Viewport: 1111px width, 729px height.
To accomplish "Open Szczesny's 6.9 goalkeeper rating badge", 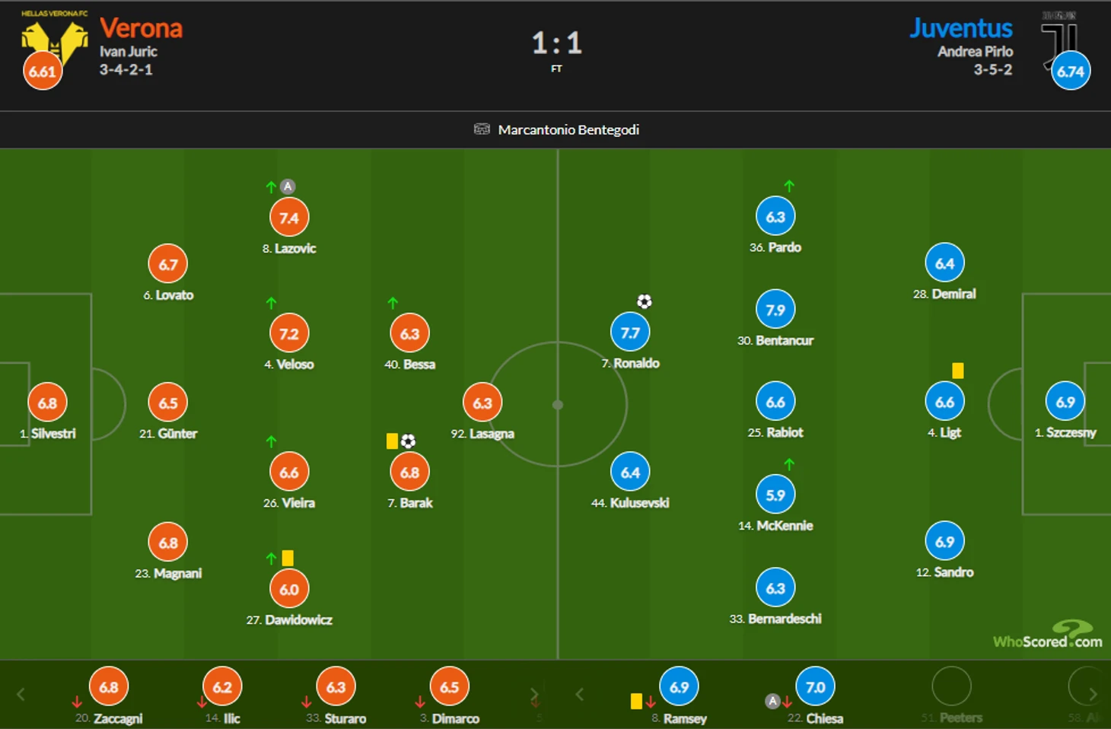I will coord(1065,402).
